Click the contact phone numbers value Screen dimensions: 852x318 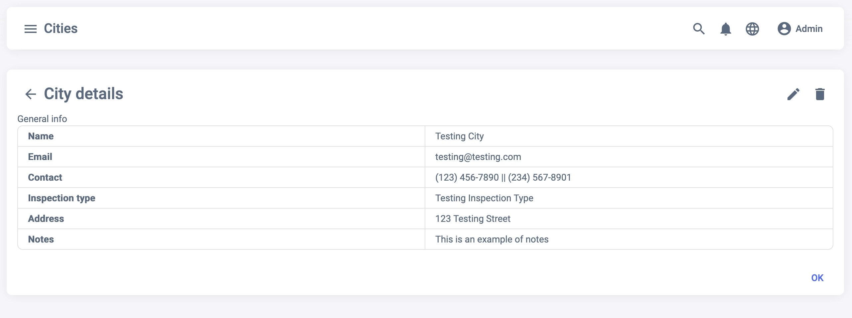tap(503, 177)
